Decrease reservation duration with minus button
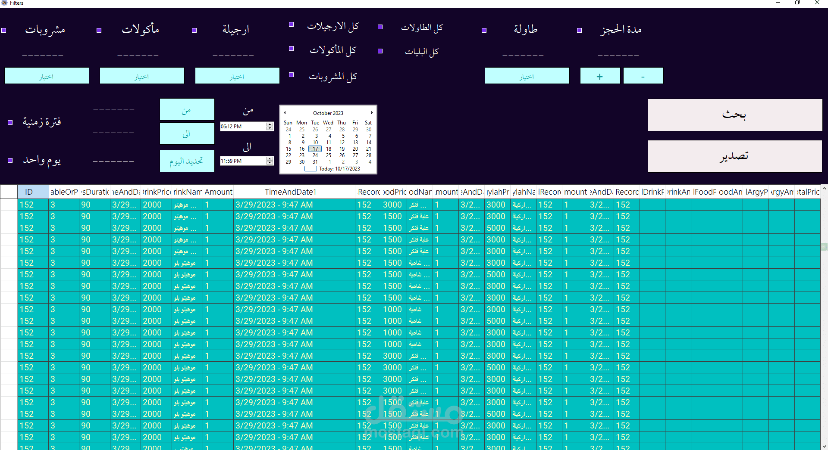This screenshot has height=450, width=828. point(643,76)
